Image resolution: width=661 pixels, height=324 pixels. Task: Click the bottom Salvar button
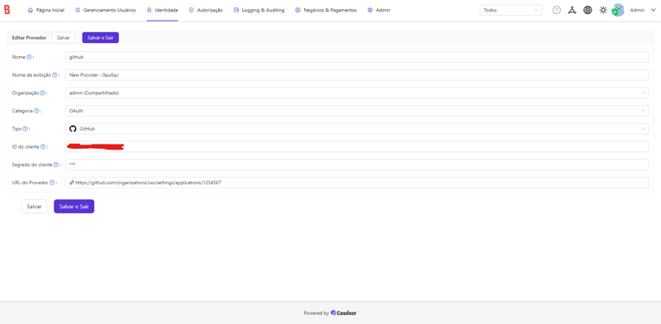[x=34, y=207]
